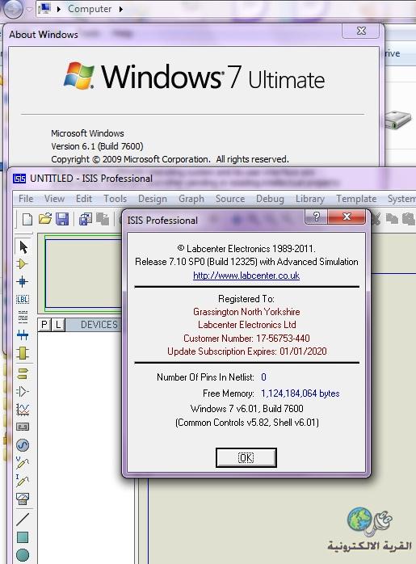Open the Design menu in ISIS
Screen dimensions: 416x564
(153, 199)
